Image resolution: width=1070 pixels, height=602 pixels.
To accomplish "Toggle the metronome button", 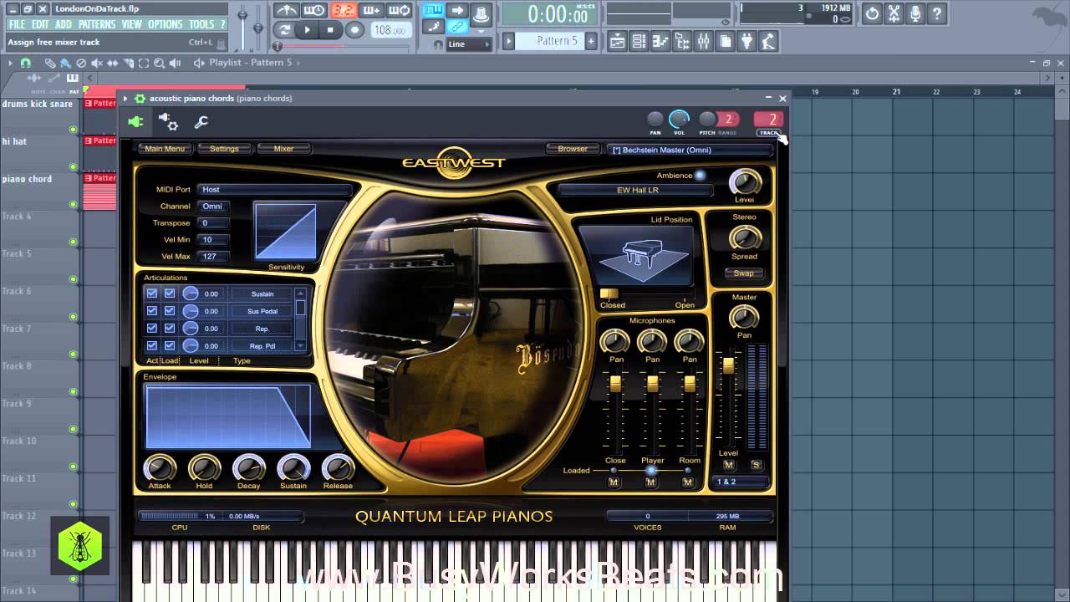I will click(x=287, y=11).
